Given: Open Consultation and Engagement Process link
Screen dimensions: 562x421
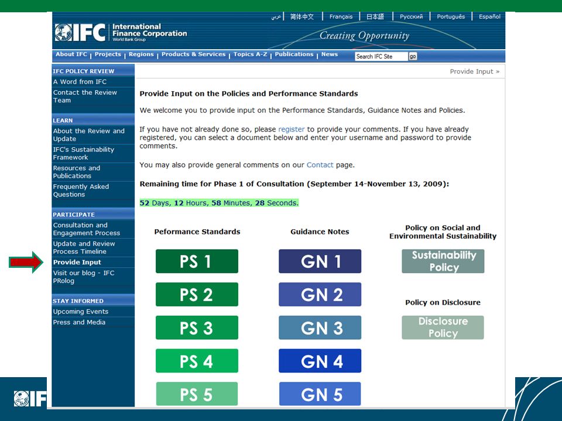Looking at the screenshot, I should 87,229.
